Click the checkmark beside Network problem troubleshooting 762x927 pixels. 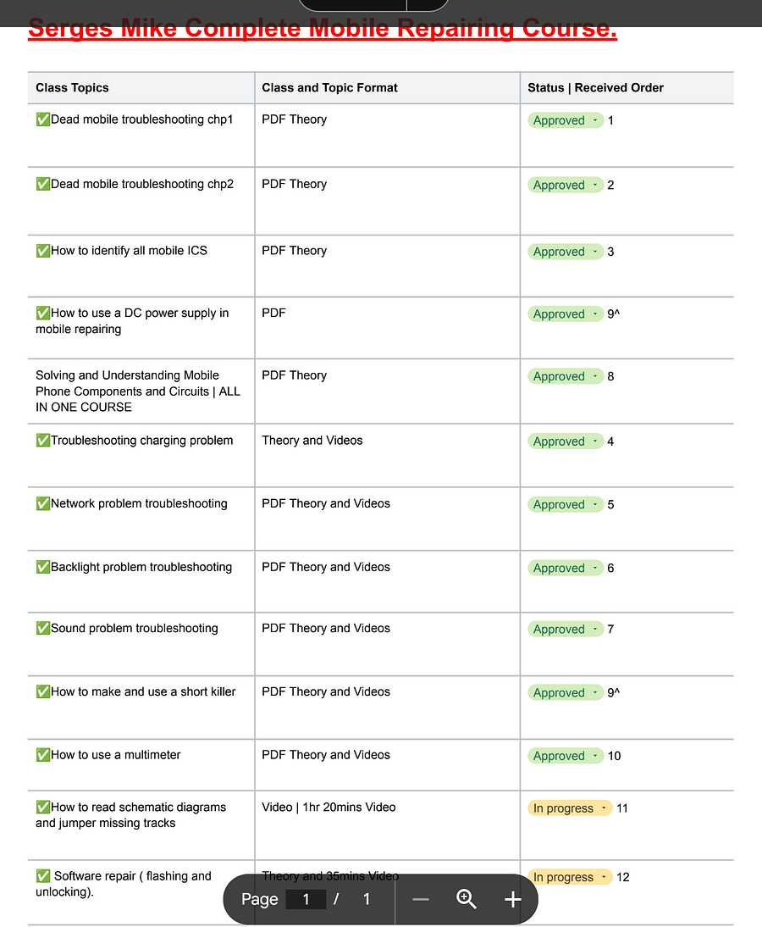[43, 503]
